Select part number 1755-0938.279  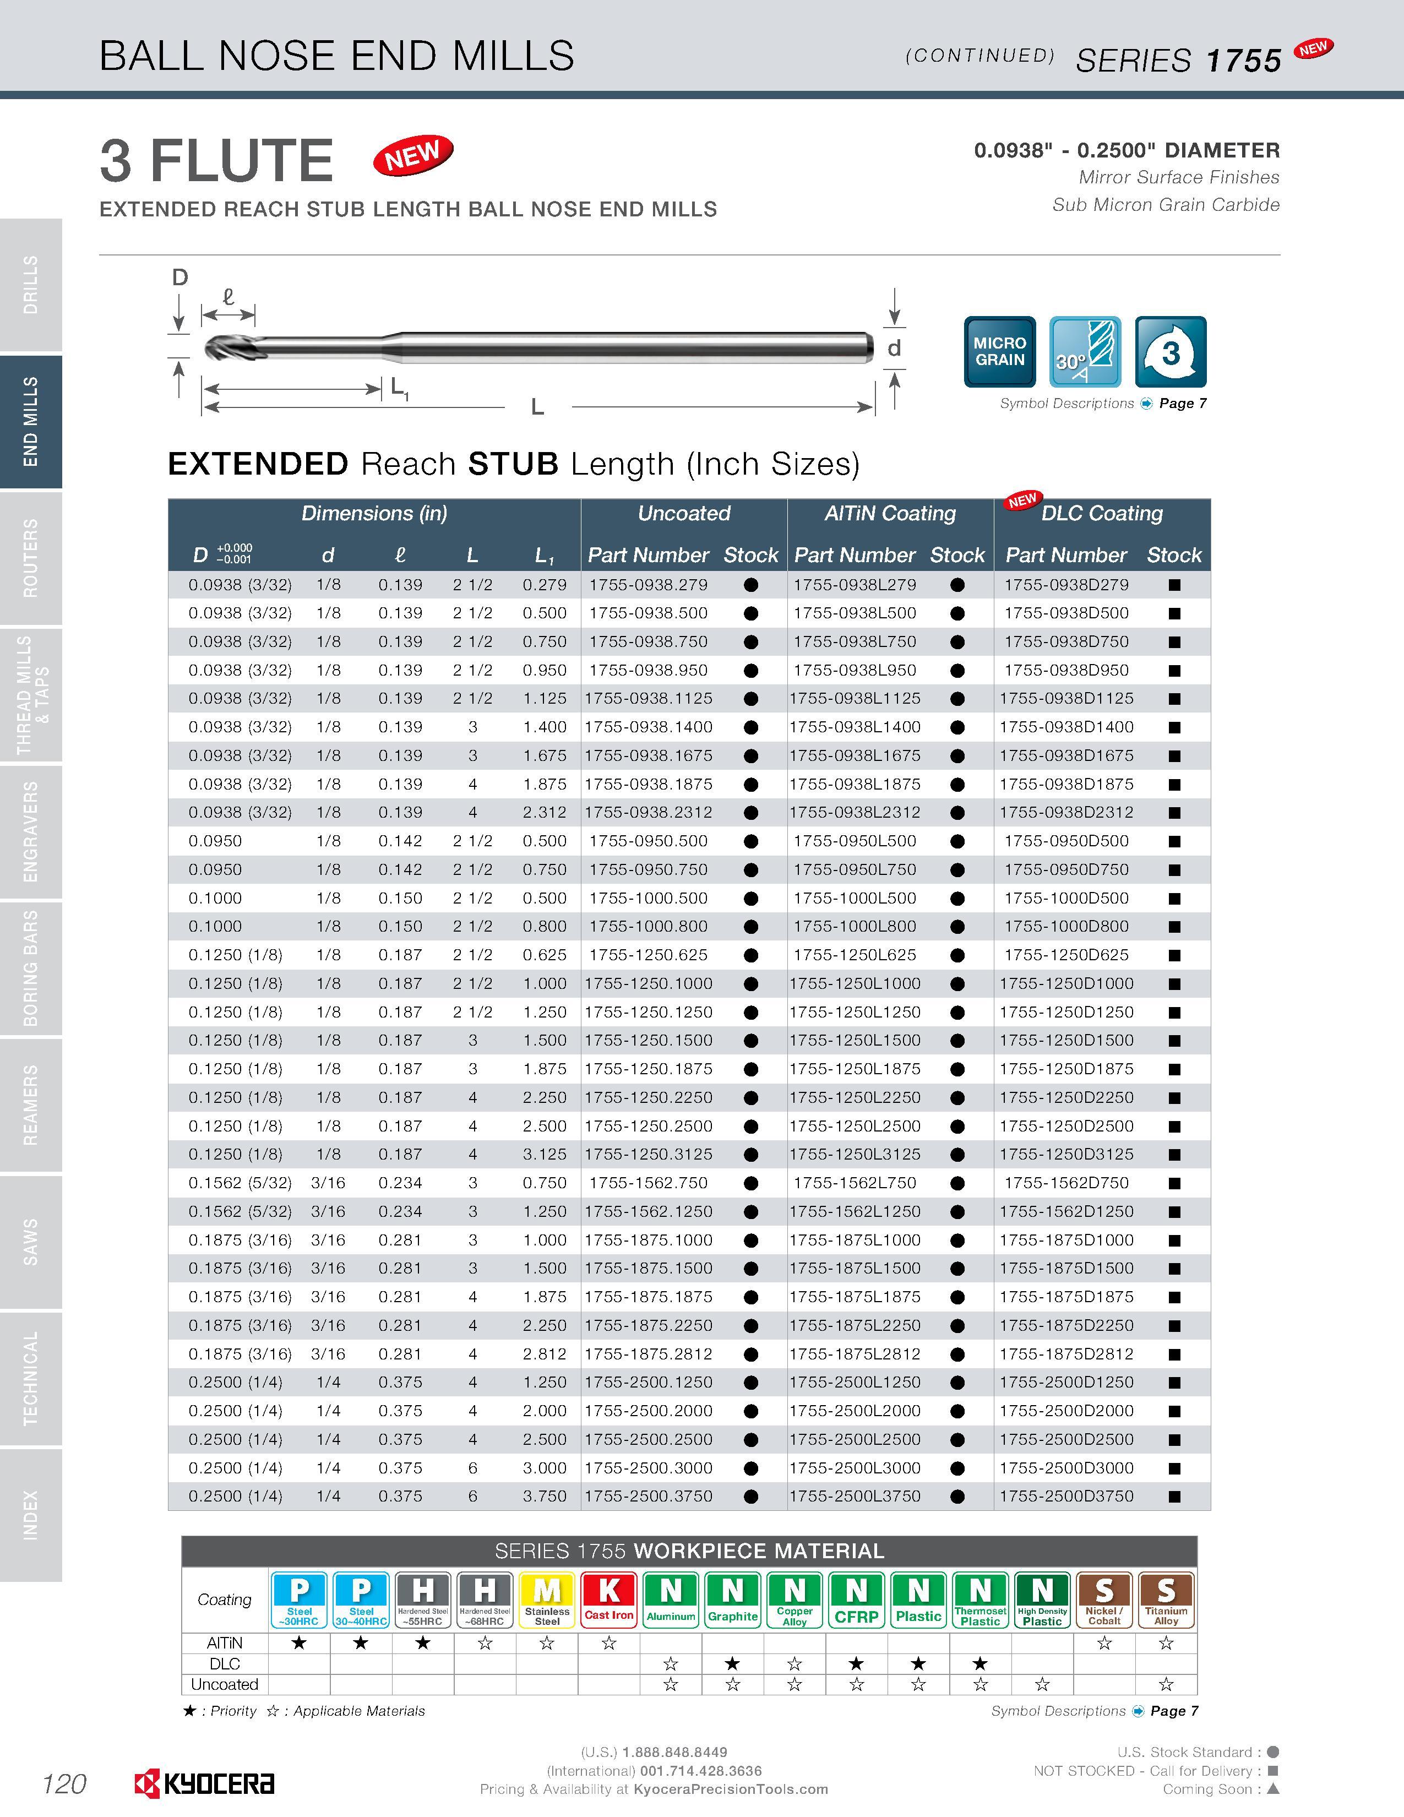coord(649,585)
